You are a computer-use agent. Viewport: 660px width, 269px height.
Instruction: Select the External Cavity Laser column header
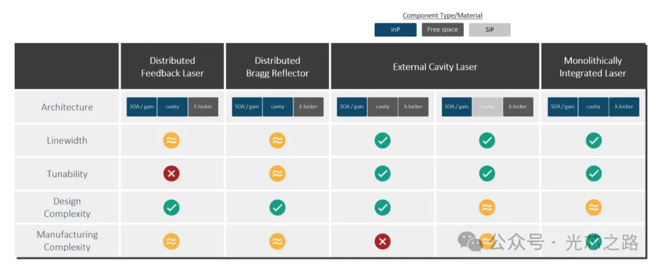pyautogui.click(x=435, y=66)
